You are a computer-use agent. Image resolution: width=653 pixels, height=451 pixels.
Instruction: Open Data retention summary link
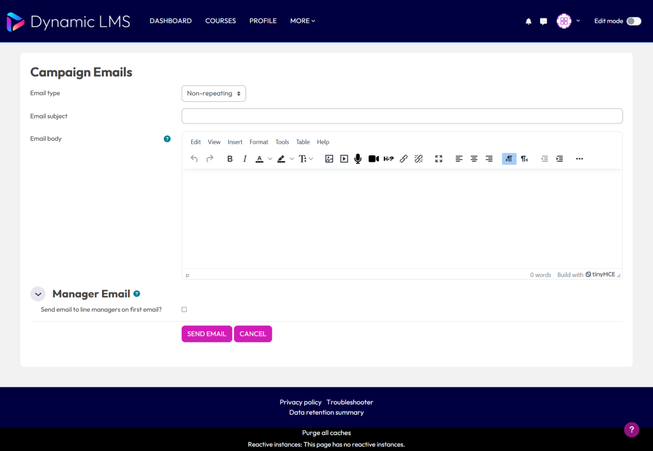click(x=326, y=413)
